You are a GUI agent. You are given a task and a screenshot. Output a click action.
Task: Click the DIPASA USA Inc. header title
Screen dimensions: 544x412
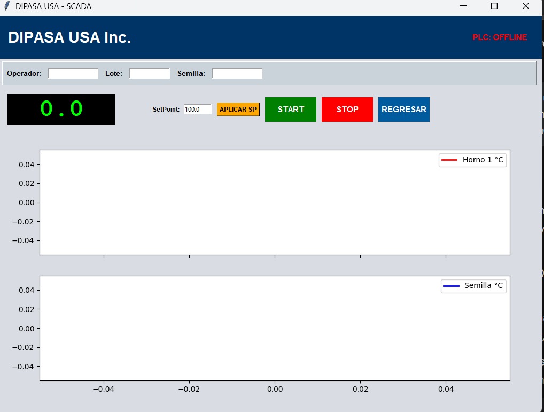pyautogui.click(x=69, y=37)
